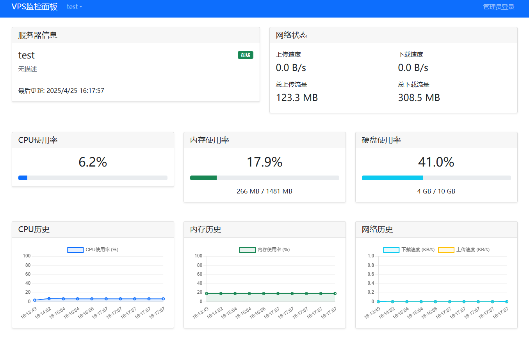Select first data point in CPU历史 chart

pos(35,300)
